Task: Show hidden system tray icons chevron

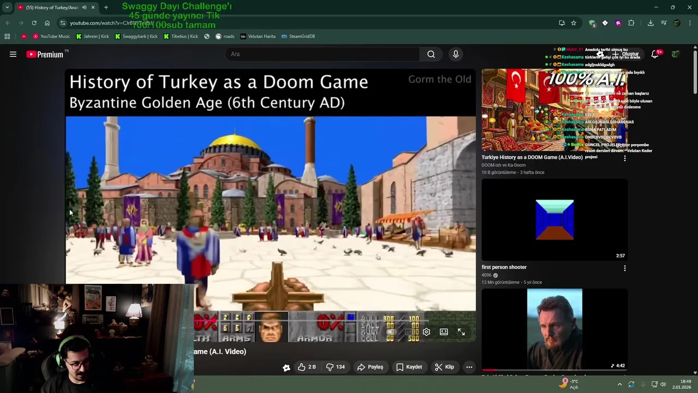Action: coord(619,384)
